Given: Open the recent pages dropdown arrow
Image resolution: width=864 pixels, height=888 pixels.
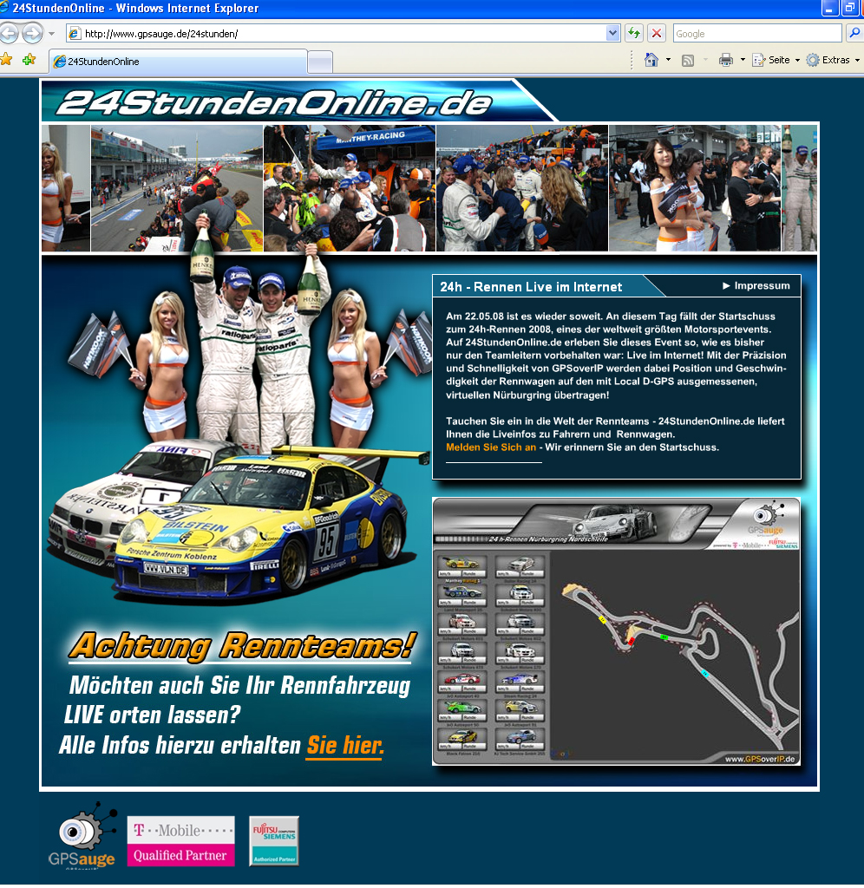Looking at the screenshot, I should (51, 34).
